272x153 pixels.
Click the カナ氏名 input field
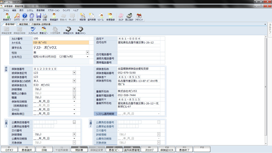[61, 42]
